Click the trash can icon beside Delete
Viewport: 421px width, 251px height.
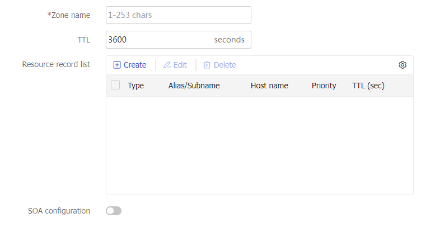point(207,65)
